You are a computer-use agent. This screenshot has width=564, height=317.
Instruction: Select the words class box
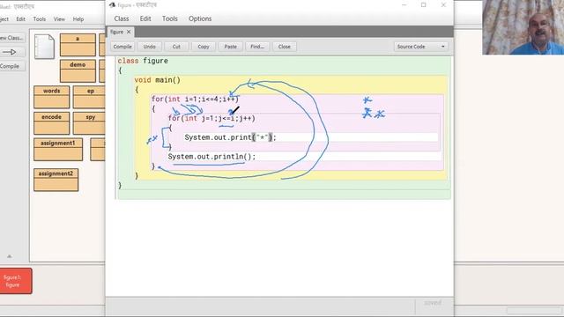pyautogui.click(x=51, y=97)
